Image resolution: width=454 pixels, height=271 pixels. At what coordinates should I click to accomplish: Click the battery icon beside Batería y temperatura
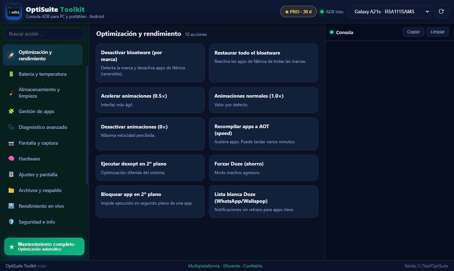(x=11, y=74)
